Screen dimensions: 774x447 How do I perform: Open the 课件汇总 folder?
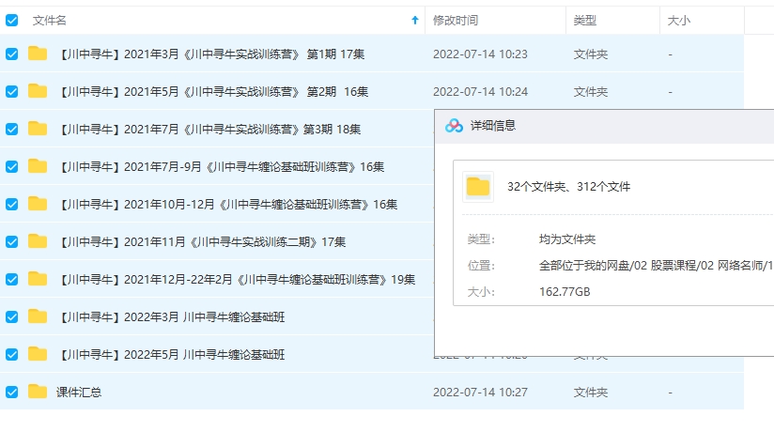[79, 393]
